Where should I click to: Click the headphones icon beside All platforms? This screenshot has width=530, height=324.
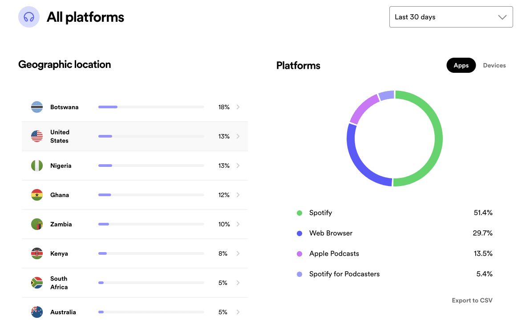pyautogui.click(x=29, y=17)
